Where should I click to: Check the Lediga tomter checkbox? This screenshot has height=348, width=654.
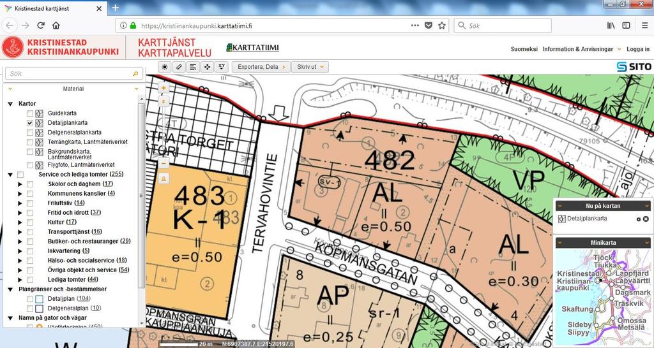[x=29, y=280]
